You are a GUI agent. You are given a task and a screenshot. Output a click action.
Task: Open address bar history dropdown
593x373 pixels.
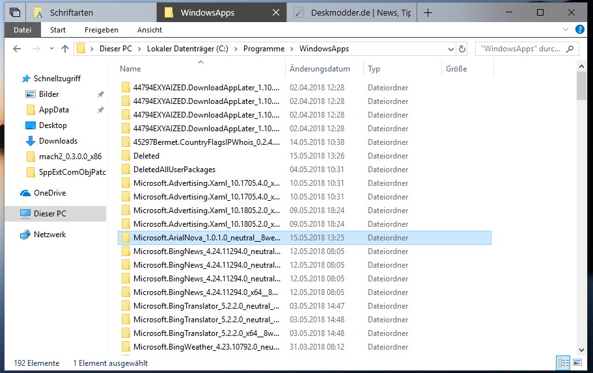[x=450, y=49]
